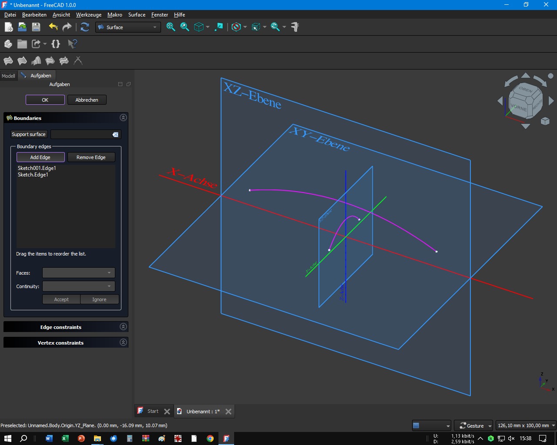Switch to the Modell tab

8,76
